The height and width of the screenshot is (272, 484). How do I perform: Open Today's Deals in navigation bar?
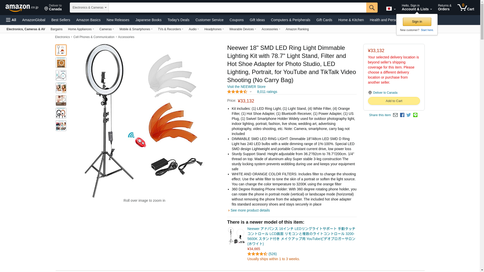178,20
